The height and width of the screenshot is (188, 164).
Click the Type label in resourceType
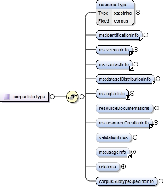pos(103,13)
